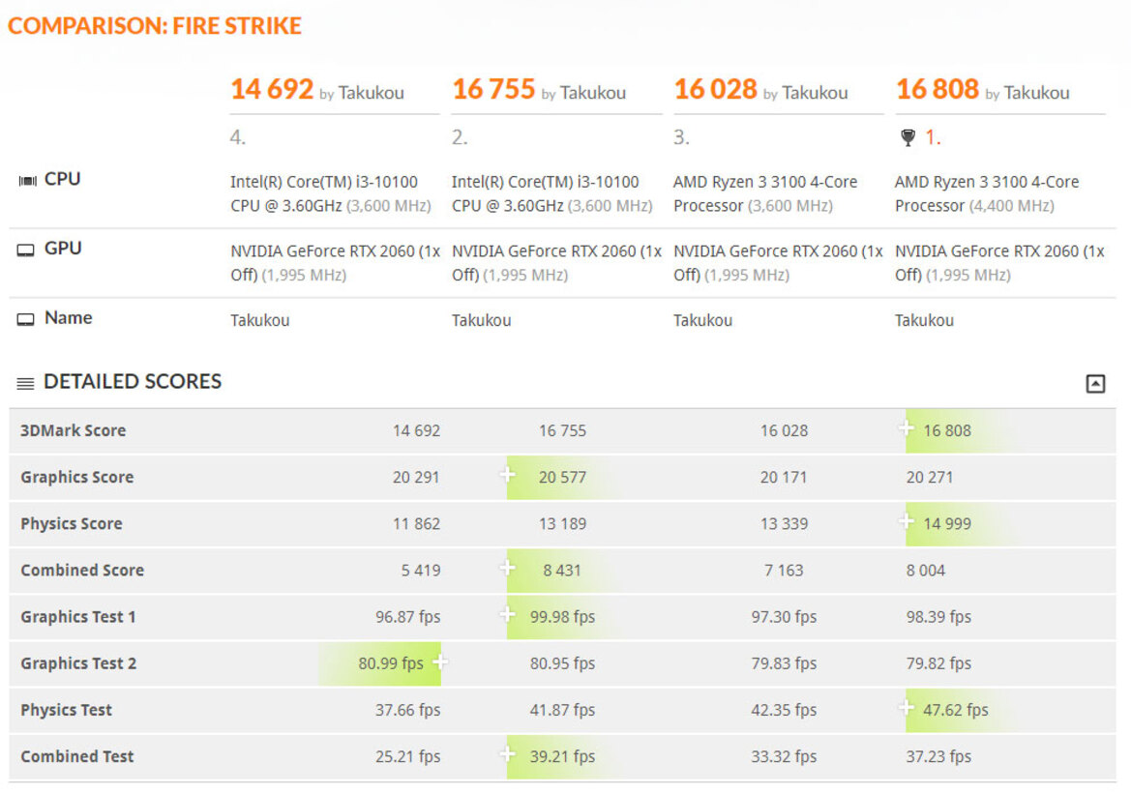The image size is (1131, 794).
Task: Click the 80.95 fps value
Action: pyautogui.click(x=563, y=663)
